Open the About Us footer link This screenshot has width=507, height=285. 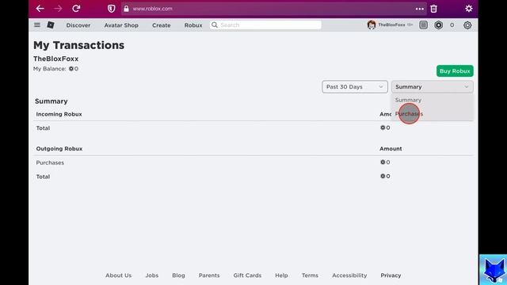tap(118, 275)
